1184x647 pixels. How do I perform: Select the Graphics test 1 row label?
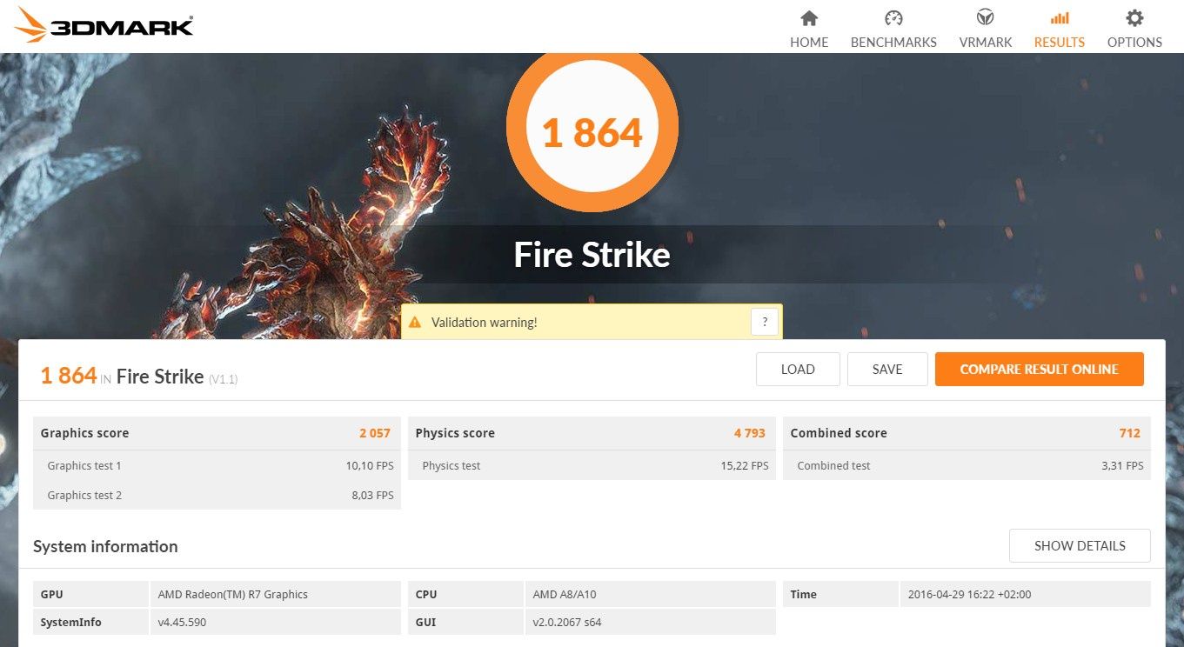pos(84,466)
